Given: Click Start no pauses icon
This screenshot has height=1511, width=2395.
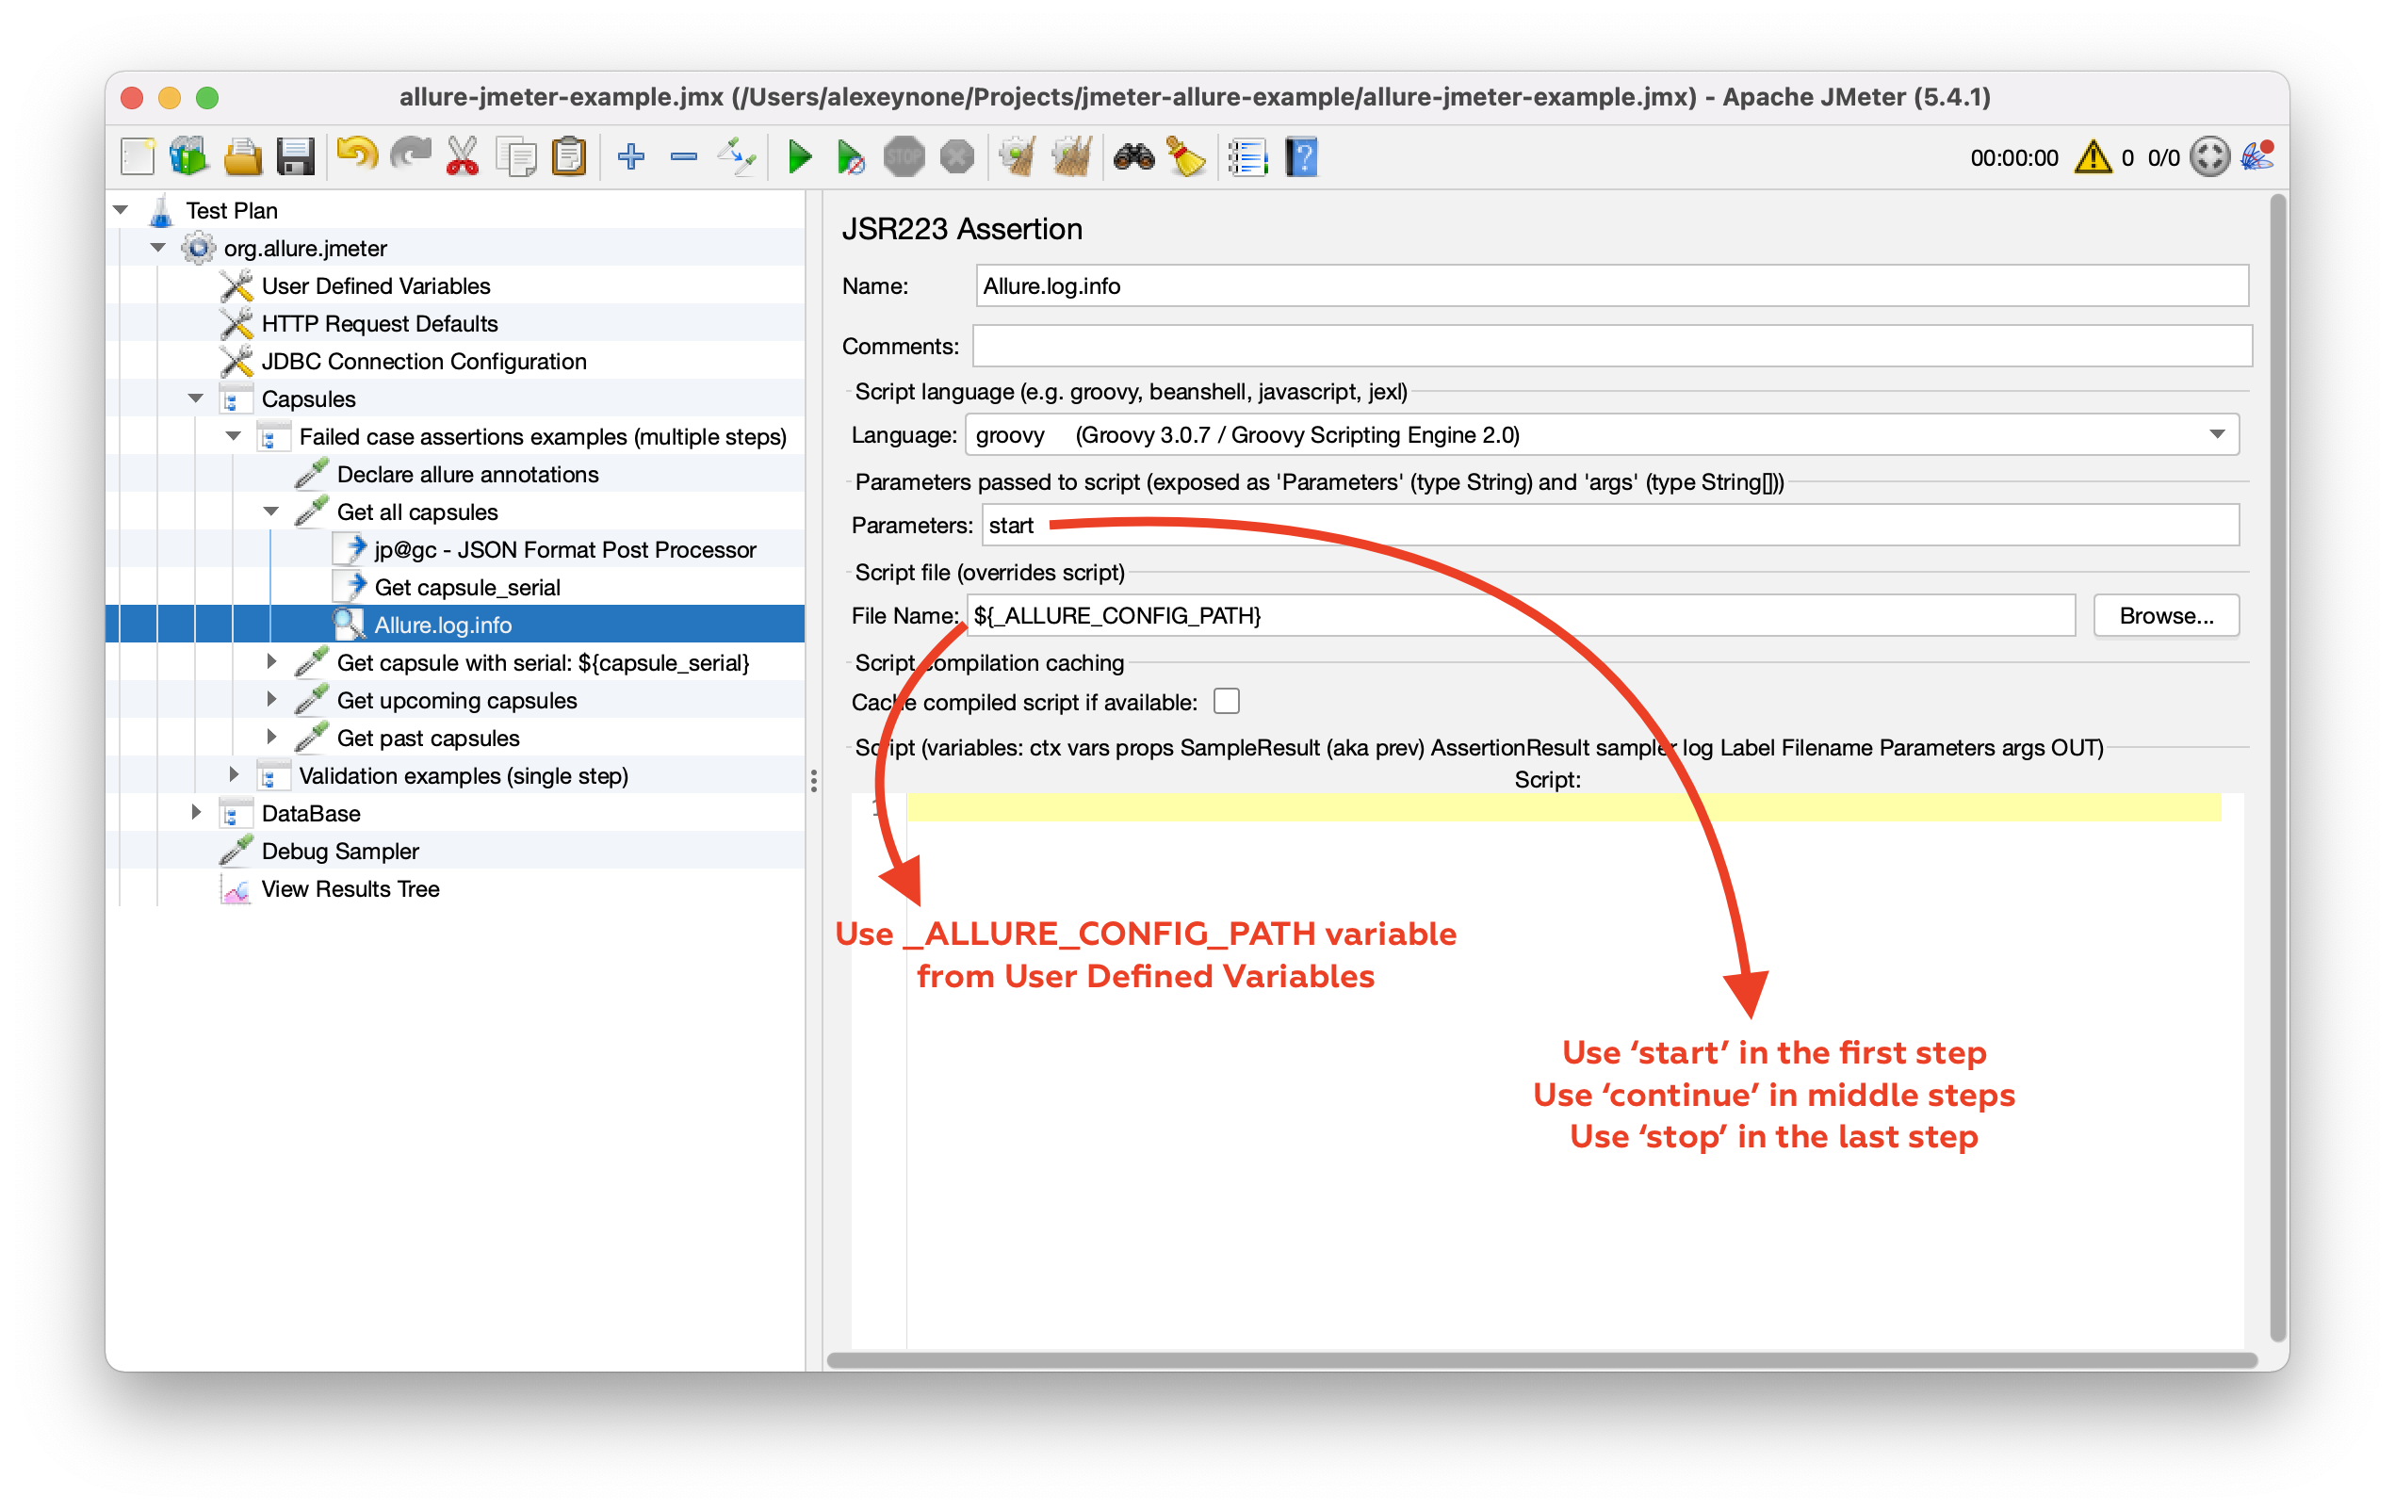Looking at the screenshot, I should [851, 157].
